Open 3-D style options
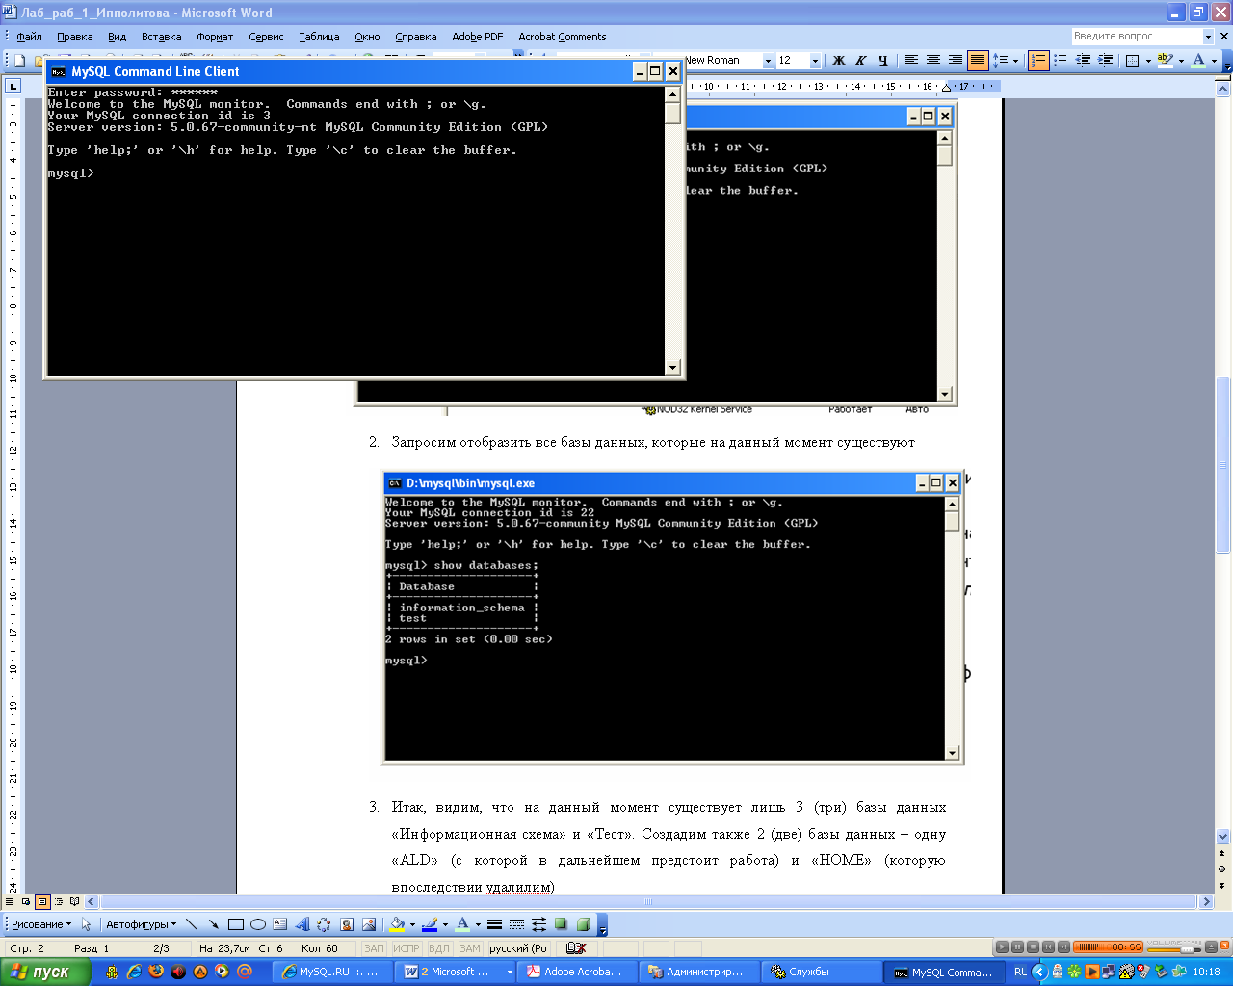Image resolution: width=1233 pixels, height=986 pixels. 583,924
